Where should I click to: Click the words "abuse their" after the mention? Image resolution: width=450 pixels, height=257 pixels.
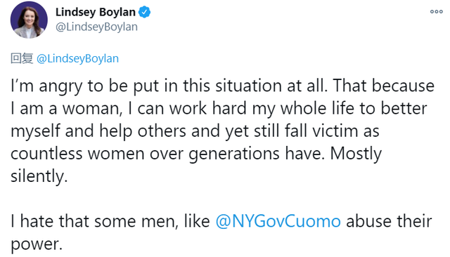click(x=389, y=221)
